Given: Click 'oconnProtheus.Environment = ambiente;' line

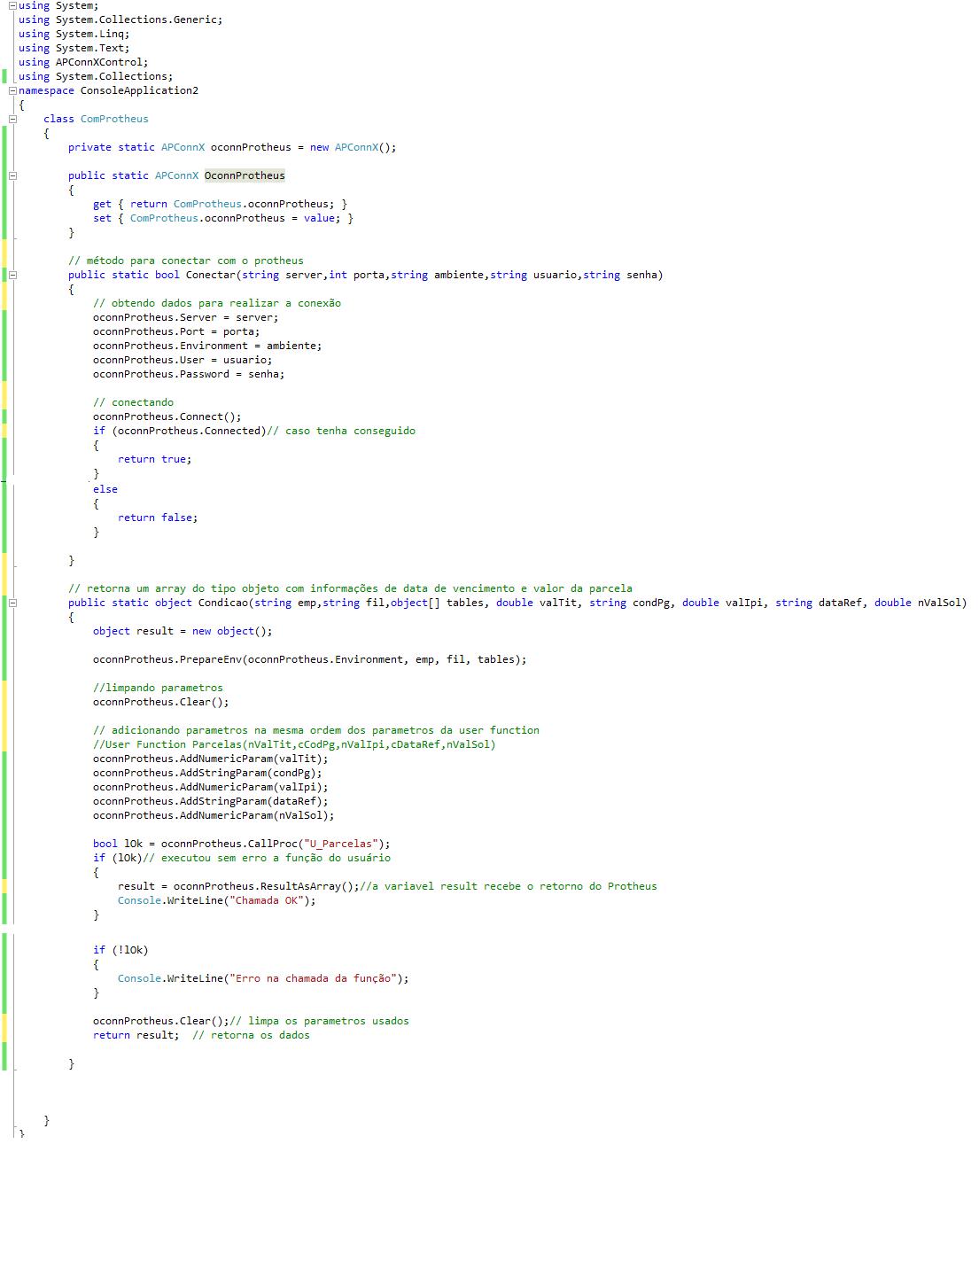Looking at the screenshot, I should tap(207, 346).
